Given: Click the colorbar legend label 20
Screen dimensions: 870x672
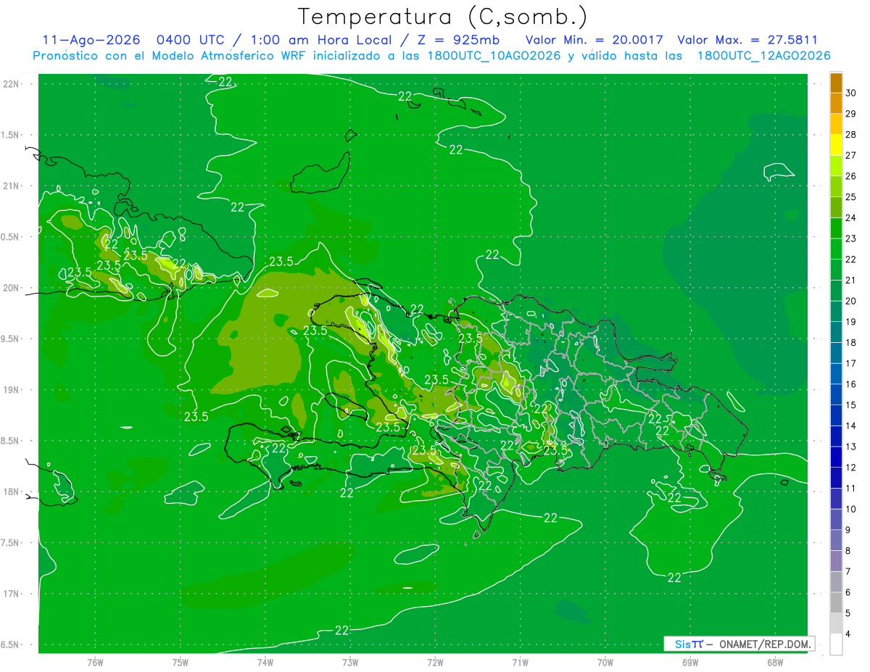Looking at the screenshot, I should tap(850, 301).
